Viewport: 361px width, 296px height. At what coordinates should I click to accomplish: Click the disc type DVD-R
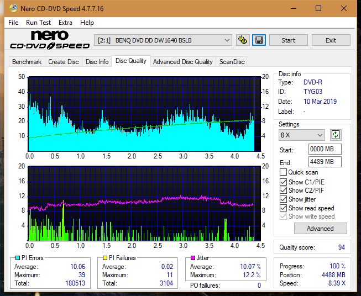(x=313, y=82)
